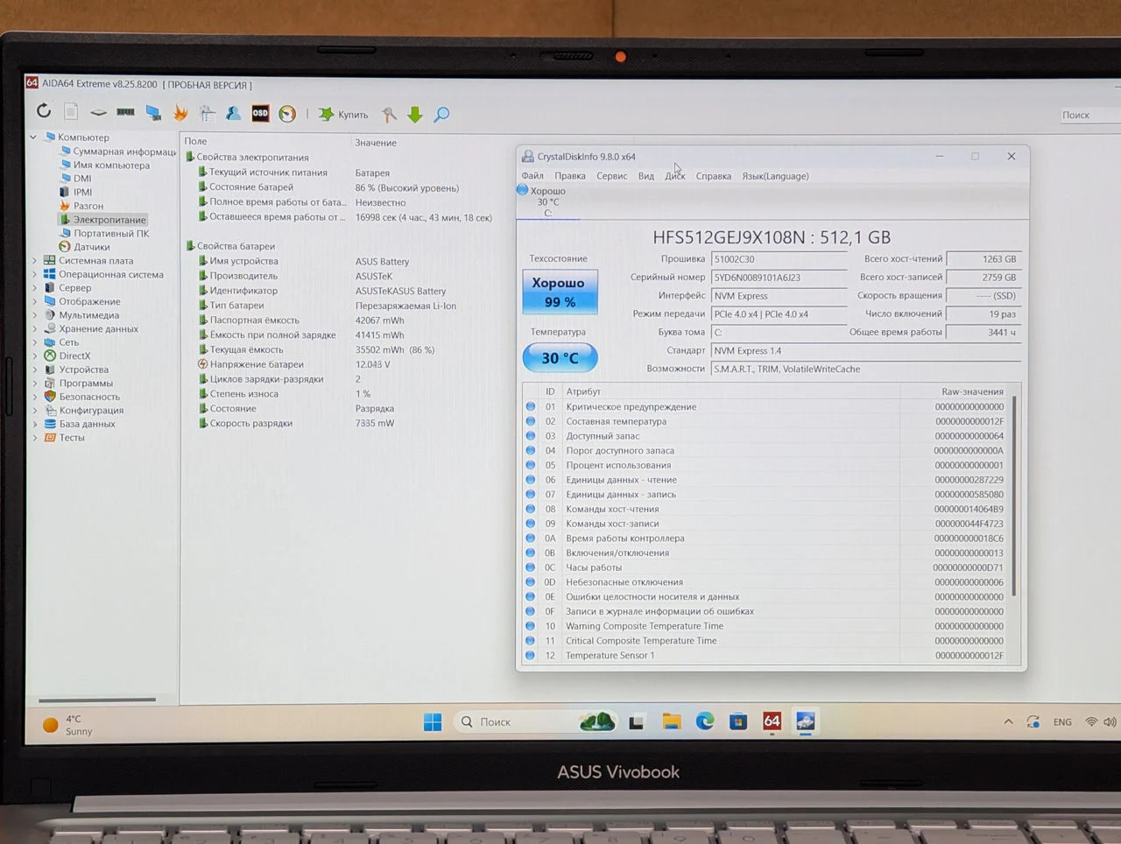The height and width of the screenshot is (844, 1121).
Task: Expand the Тесты tree node
Action: 34,438
